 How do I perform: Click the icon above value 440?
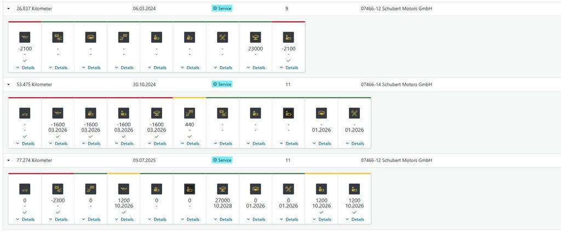(x=190, y=114)
